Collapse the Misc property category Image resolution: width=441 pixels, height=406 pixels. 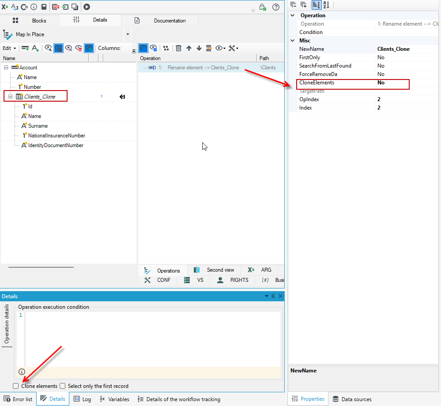coord(293,41)
